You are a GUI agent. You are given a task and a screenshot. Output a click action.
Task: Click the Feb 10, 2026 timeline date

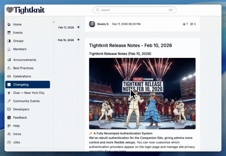click(x=66, y=40)
